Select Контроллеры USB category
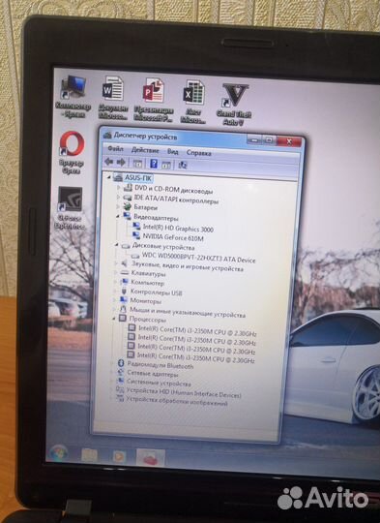This screenshot has width=380, height=523. pyautogui.click(x=156, y=292)
